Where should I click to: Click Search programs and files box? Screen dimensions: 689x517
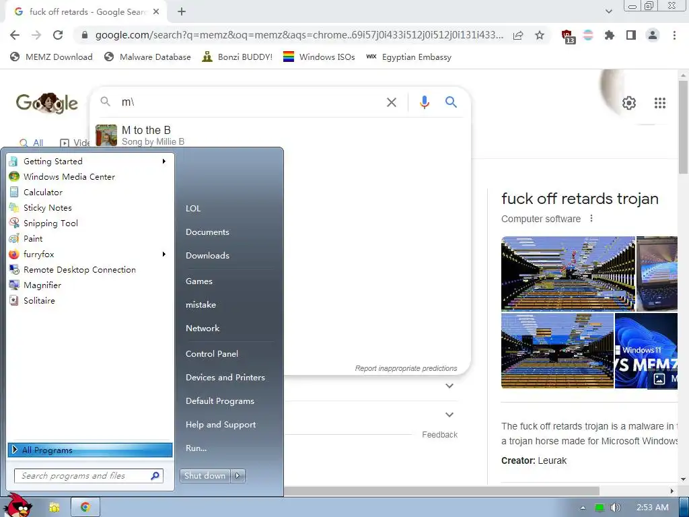89,476
